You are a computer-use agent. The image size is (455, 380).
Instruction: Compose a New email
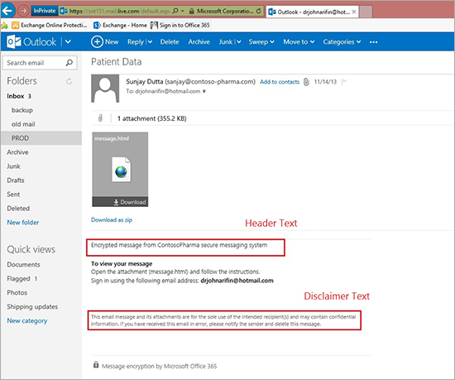click(x=105, y=41)
